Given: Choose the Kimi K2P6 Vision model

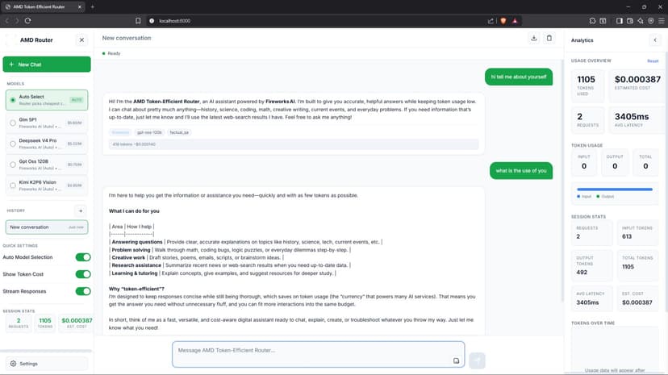Looking at the screenshot, I should (47, 185).
